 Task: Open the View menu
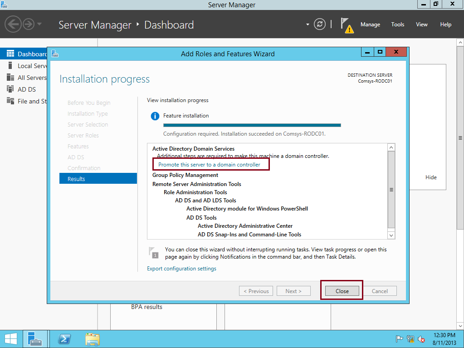click(x=421, y=25)
